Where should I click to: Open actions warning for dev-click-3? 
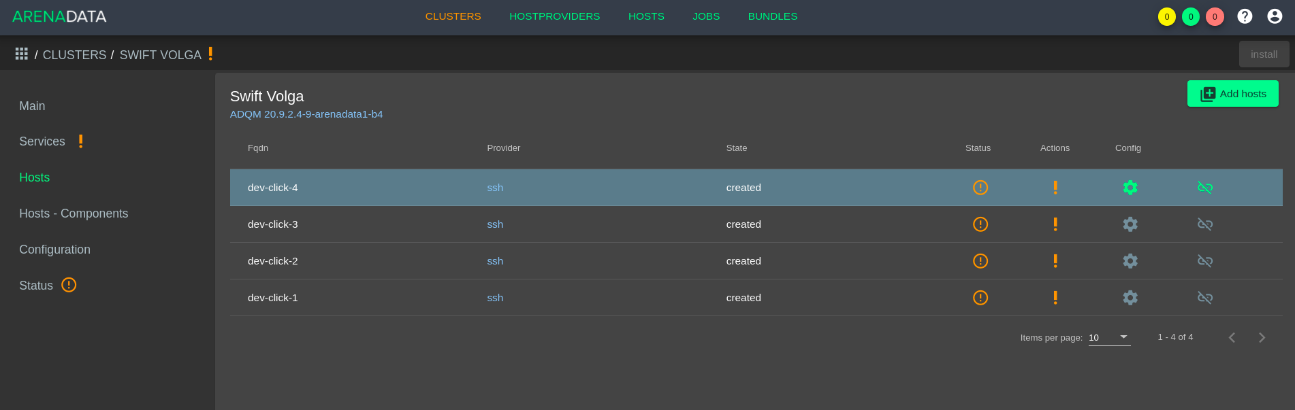(1055, 224)
